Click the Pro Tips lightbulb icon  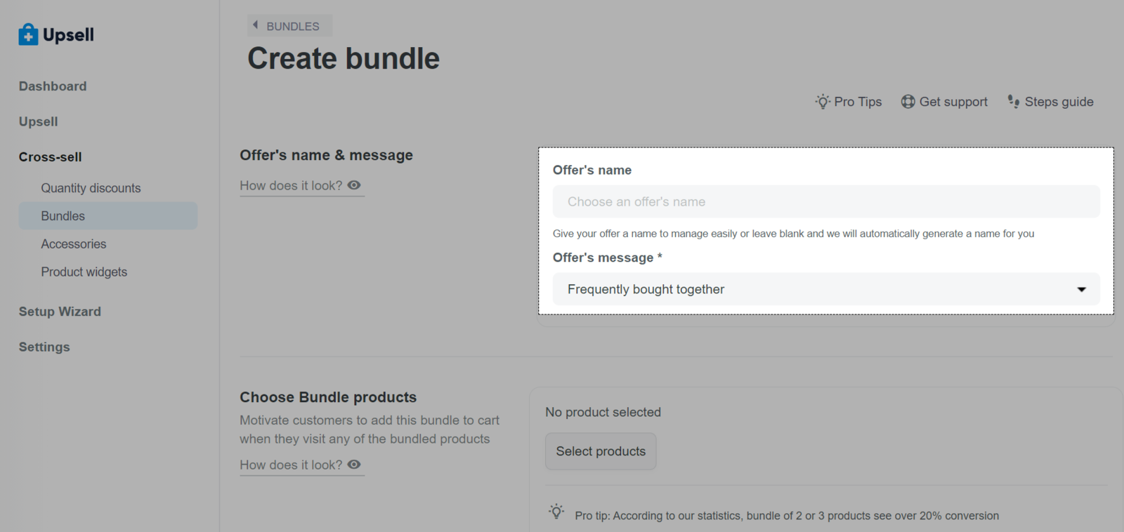(823, 102)
